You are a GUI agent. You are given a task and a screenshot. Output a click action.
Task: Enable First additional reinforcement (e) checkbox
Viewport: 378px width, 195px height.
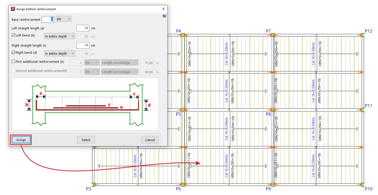(13, 61)
